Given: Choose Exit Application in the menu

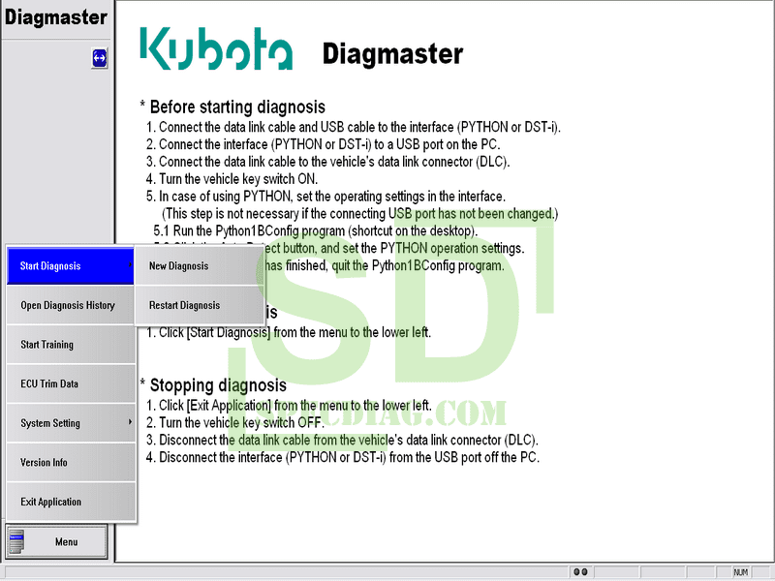Looking at the screenshot, I should 70,502.
